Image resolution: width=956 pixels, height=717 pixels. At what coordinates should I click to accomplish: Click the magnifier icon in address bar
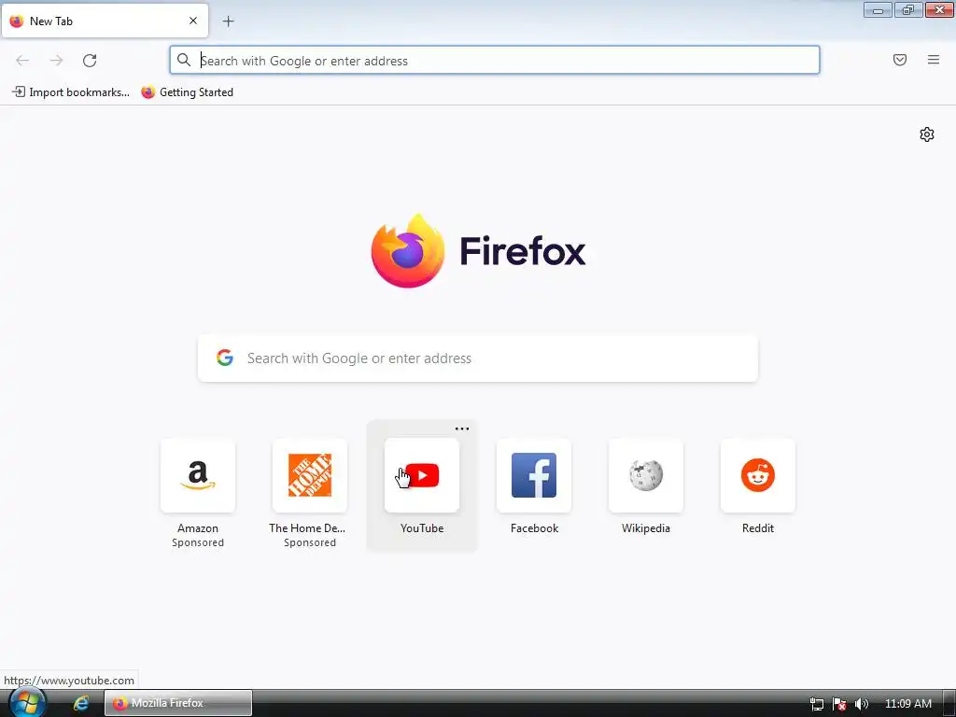click(x=184, y=60)
